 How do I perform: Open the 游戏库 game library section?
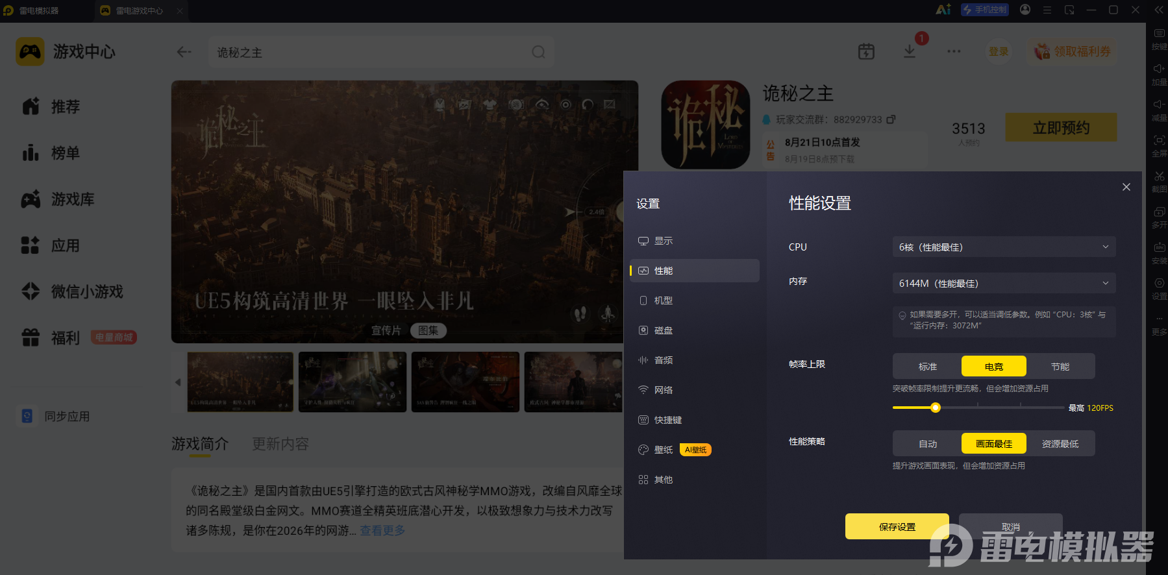coord(58,199)
